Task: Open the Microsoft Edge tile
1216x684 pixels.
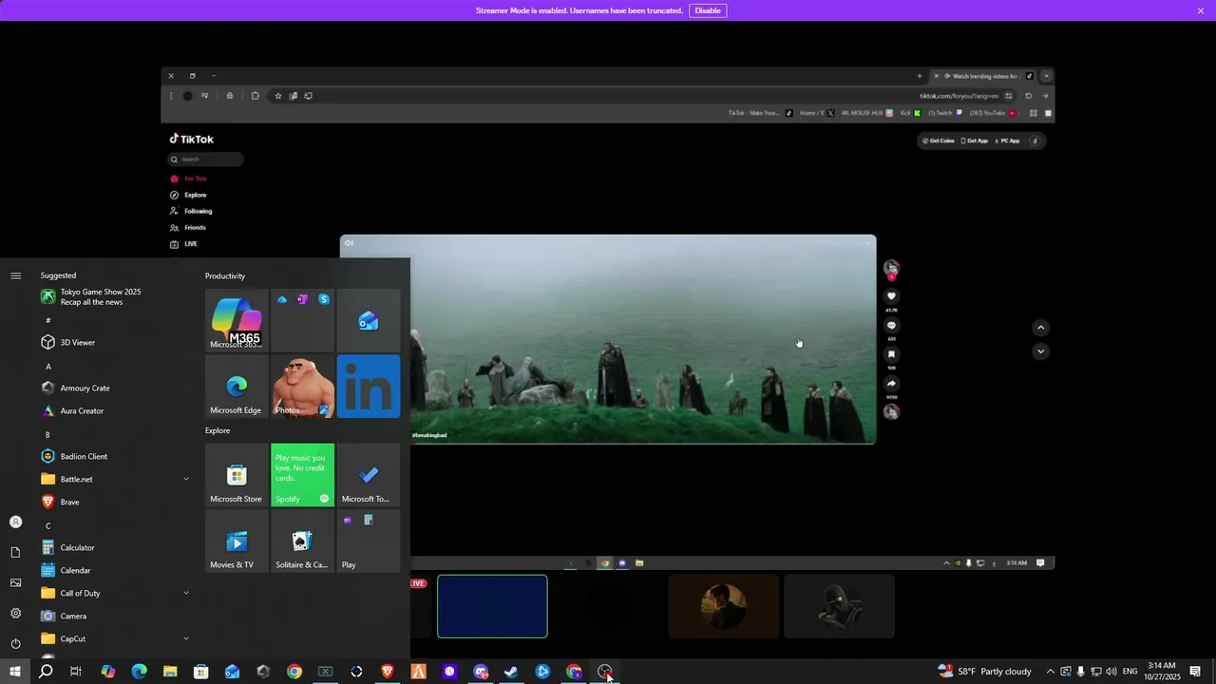Action: [x=237, y=386]
